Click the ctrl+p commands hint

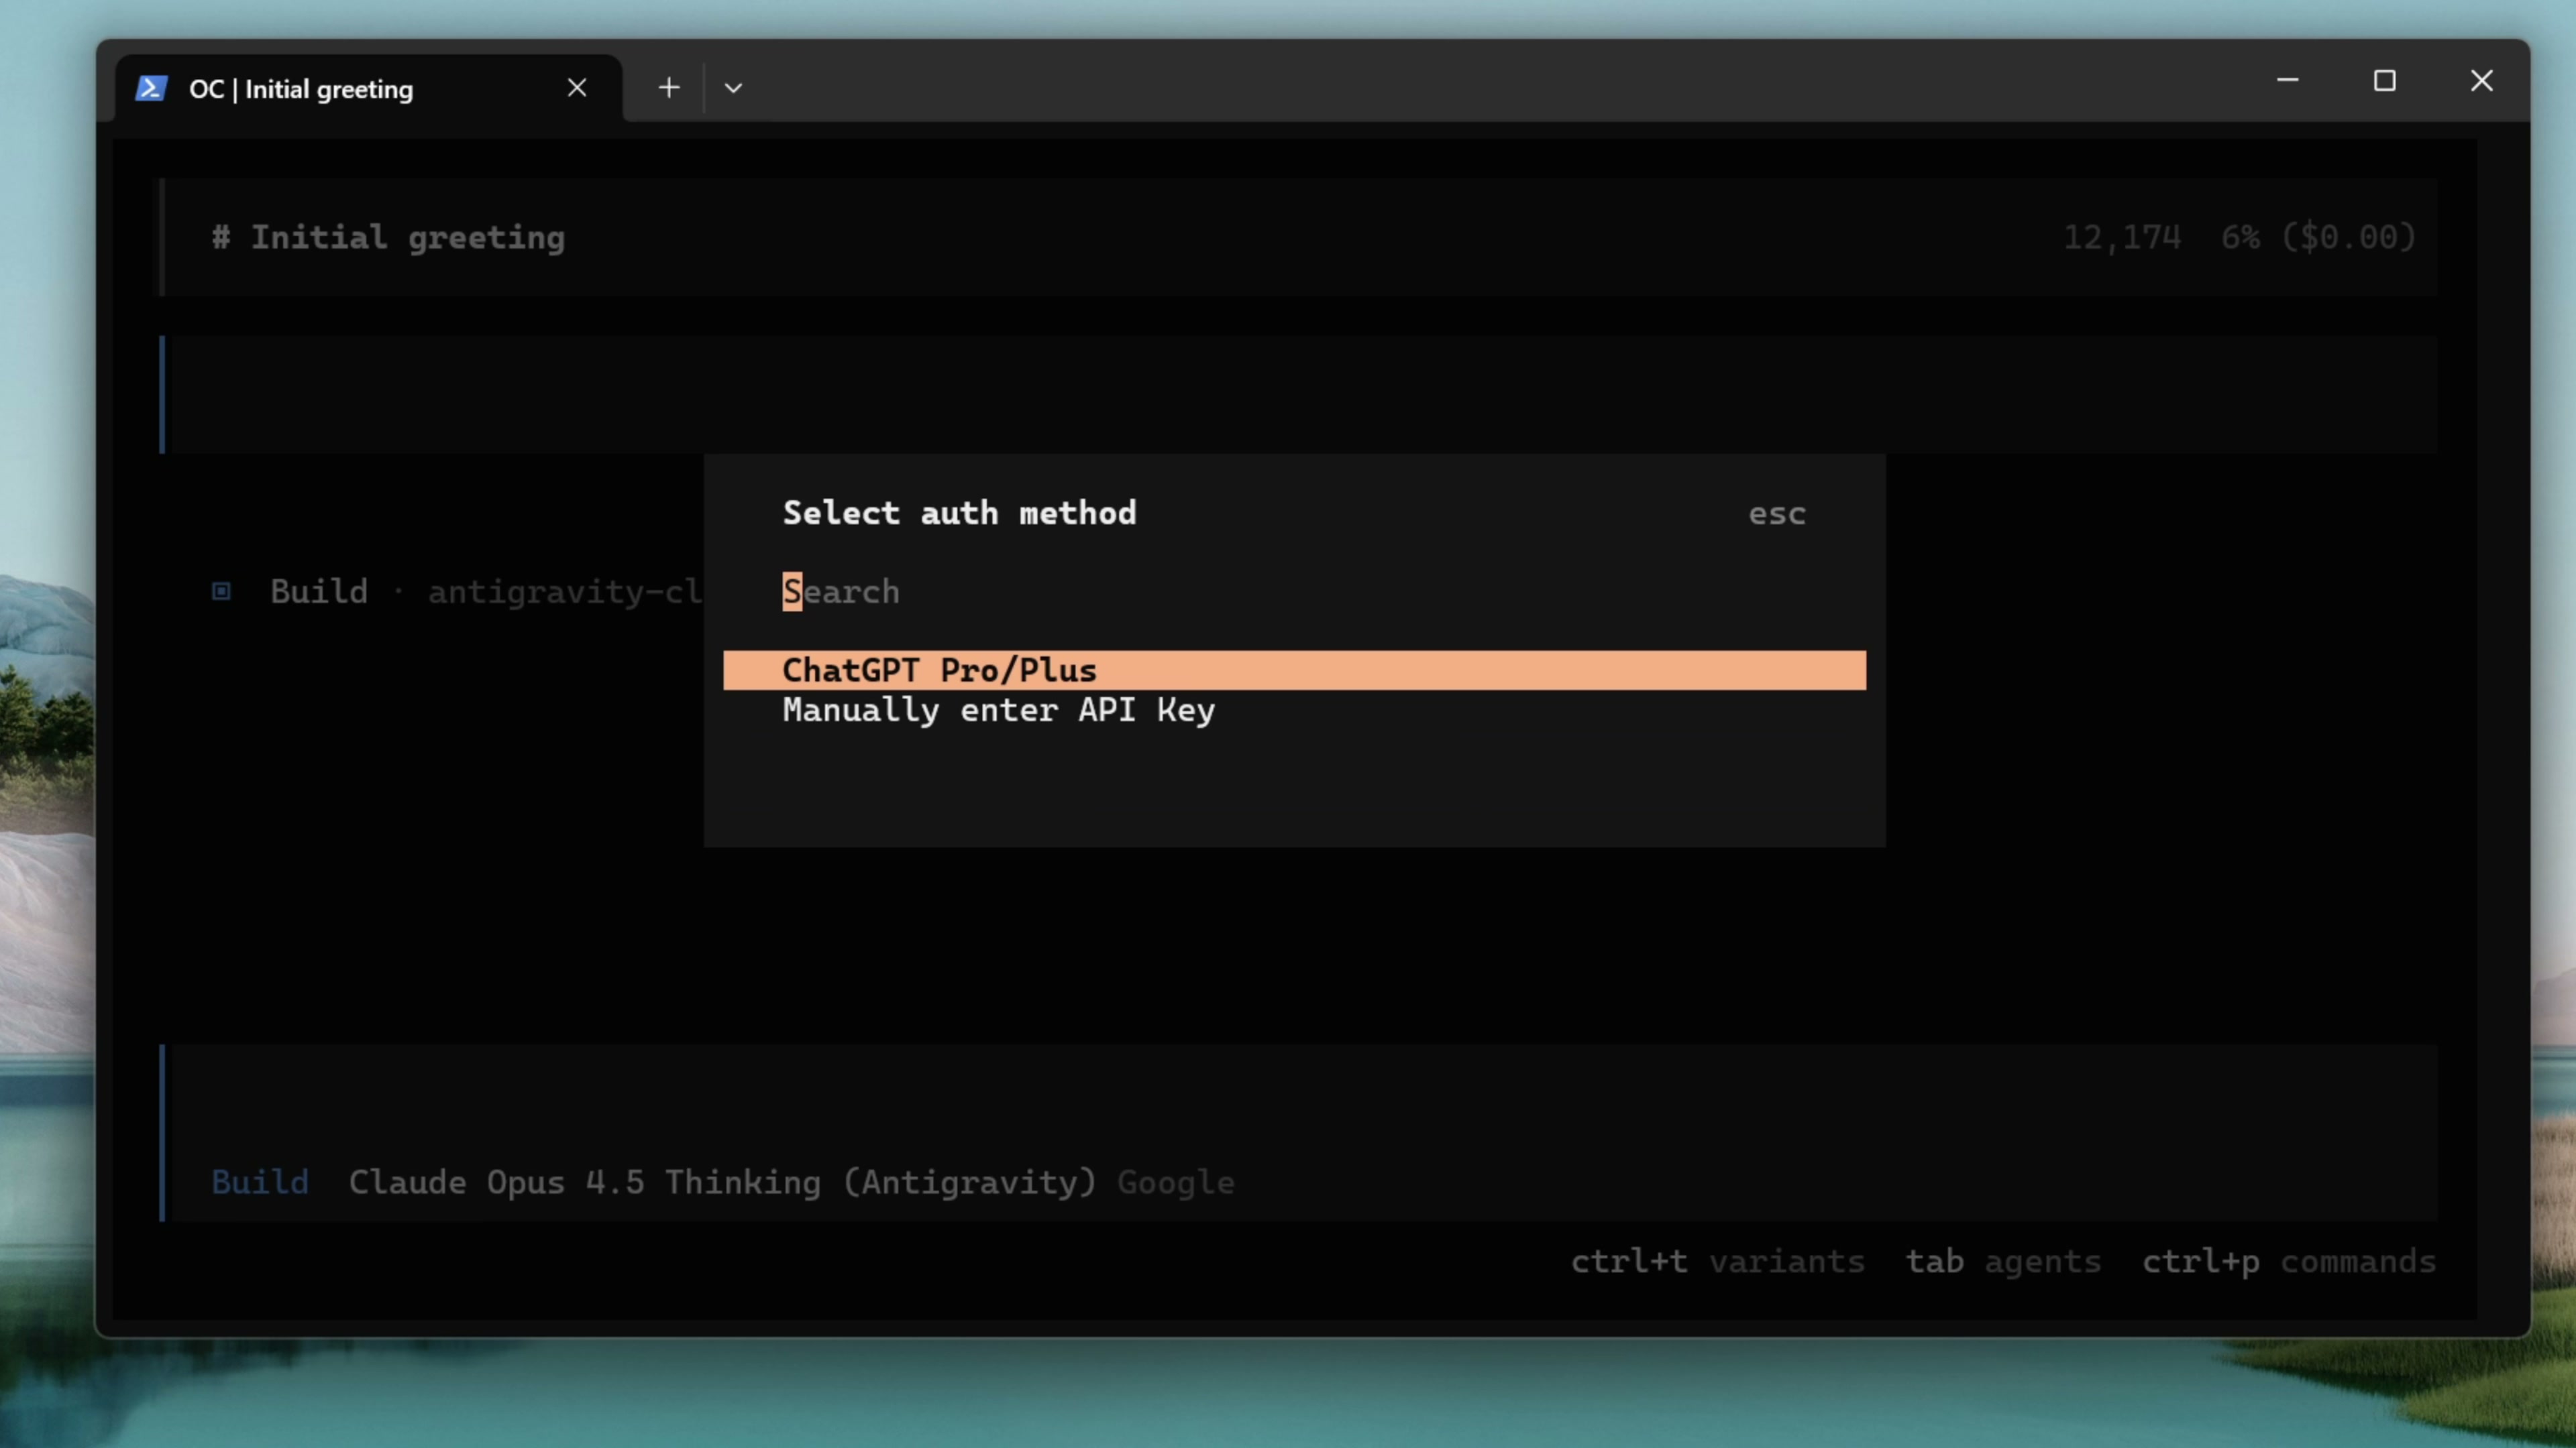(2288, 1261)
